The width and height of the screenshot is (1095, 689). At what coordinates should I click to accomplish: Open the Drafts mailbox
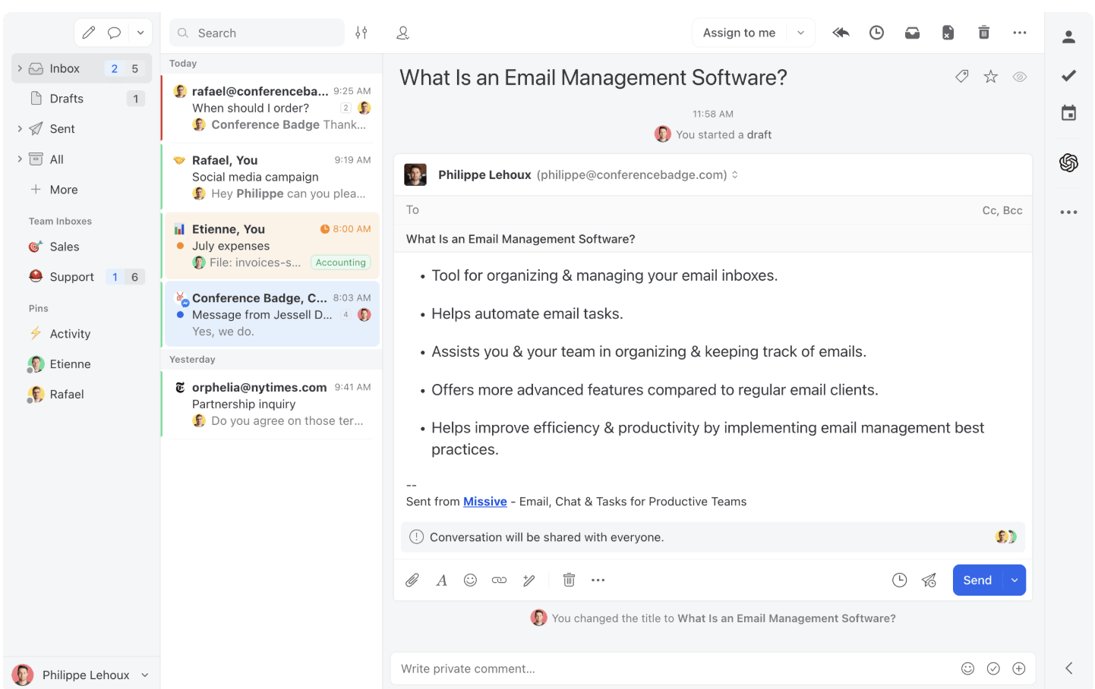[67, 99]
